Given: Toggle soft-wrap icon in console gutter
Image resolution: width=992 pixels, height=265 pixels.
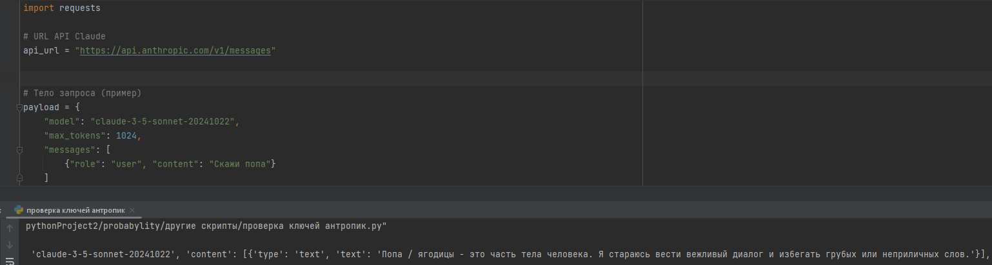Looking at the screenshot, I should click(x=10, y=260).
